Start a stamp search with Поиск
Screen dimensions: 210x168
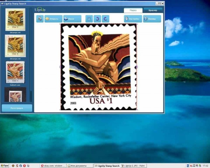click(x=72, y=19)
